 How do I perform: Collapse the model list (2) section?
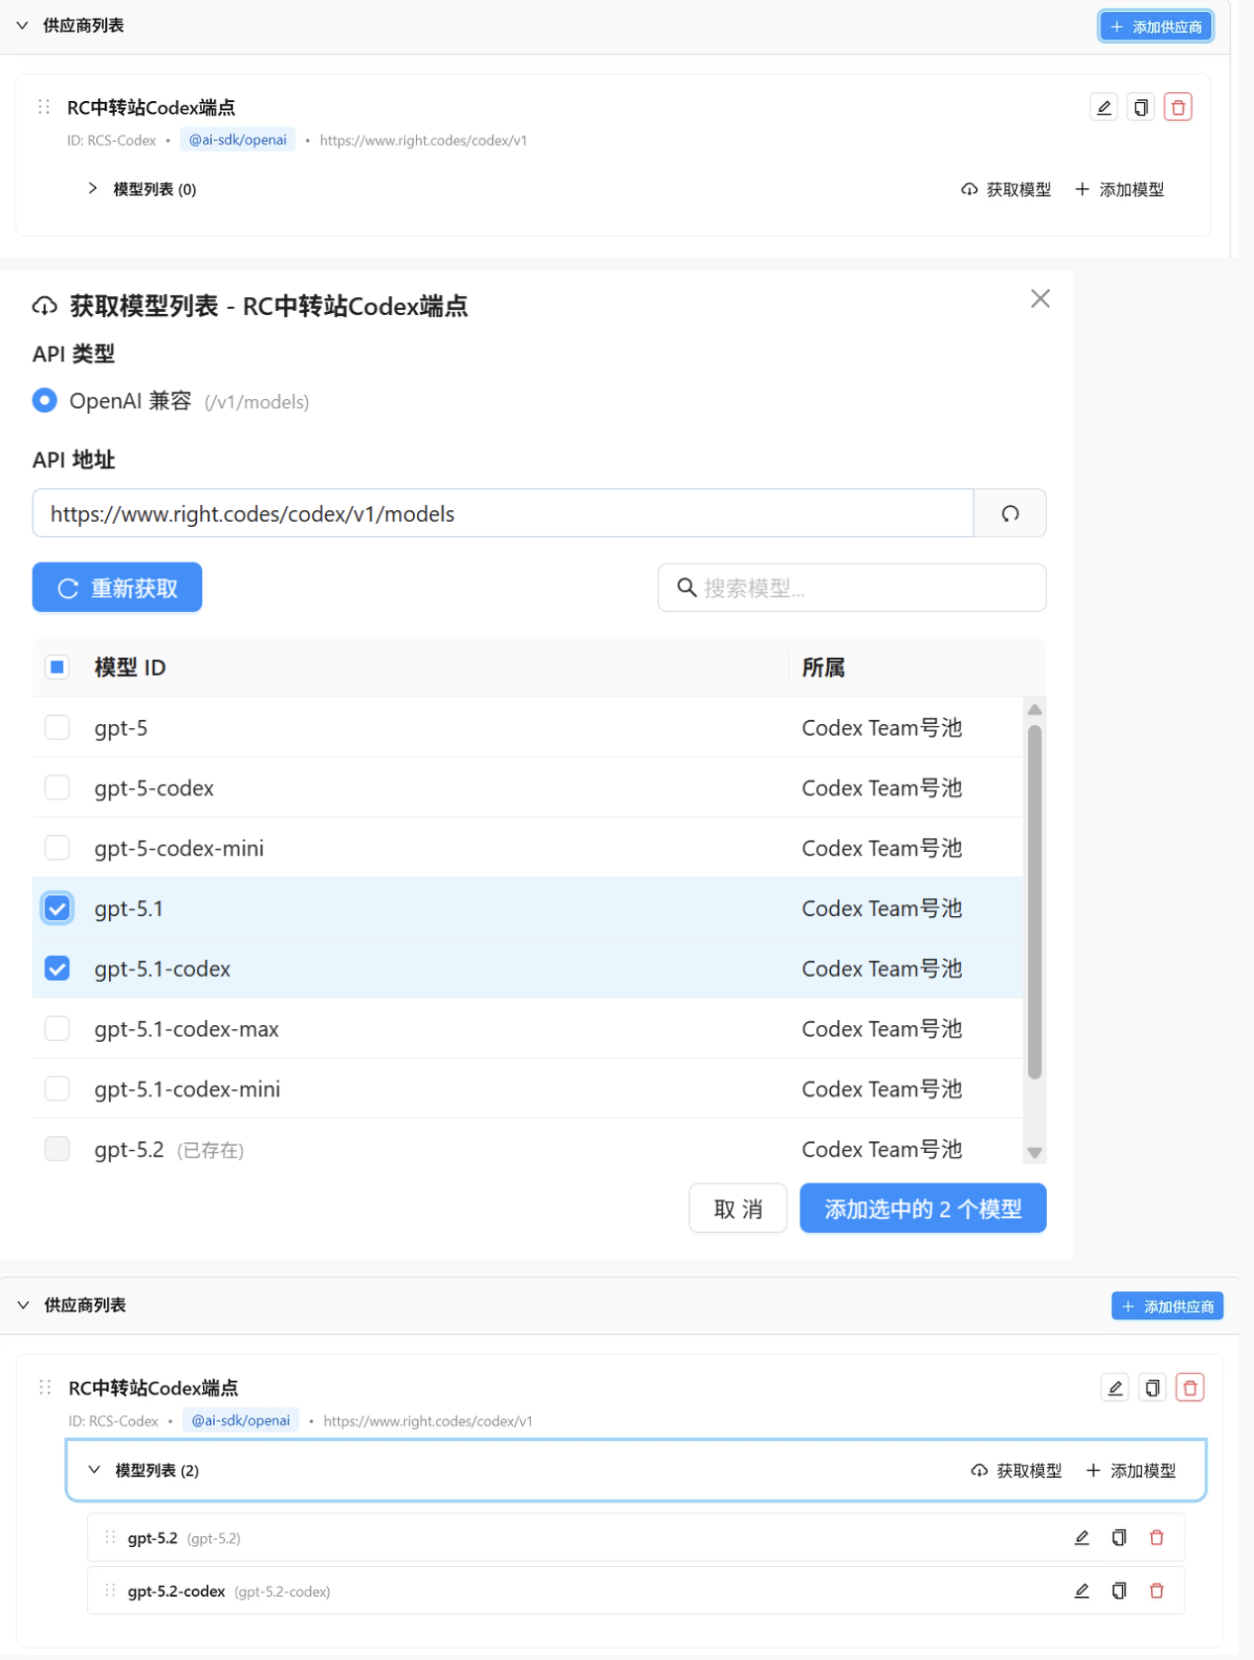(94, 1470)
